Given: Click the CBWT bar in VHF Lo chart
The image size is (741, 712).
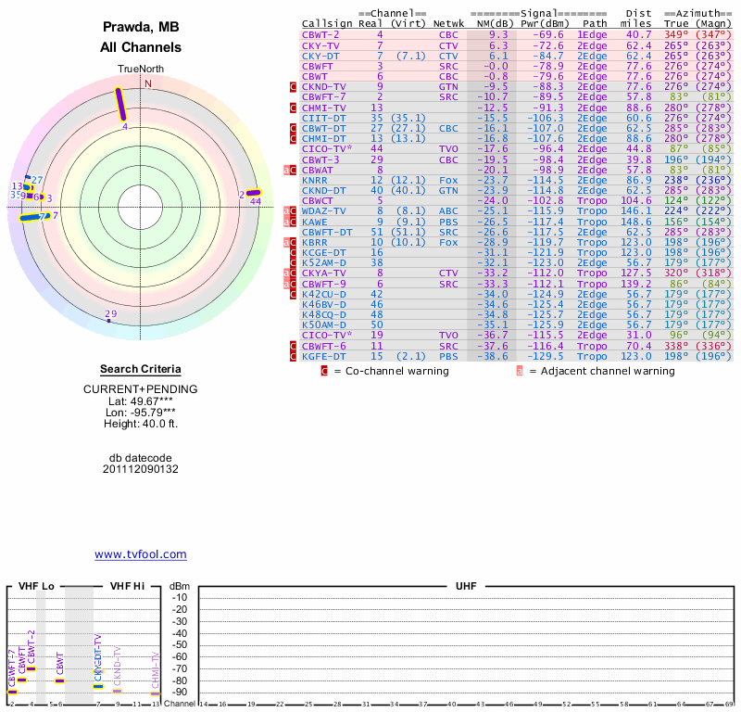Looking at the screenshot, I should pos(59,680).
